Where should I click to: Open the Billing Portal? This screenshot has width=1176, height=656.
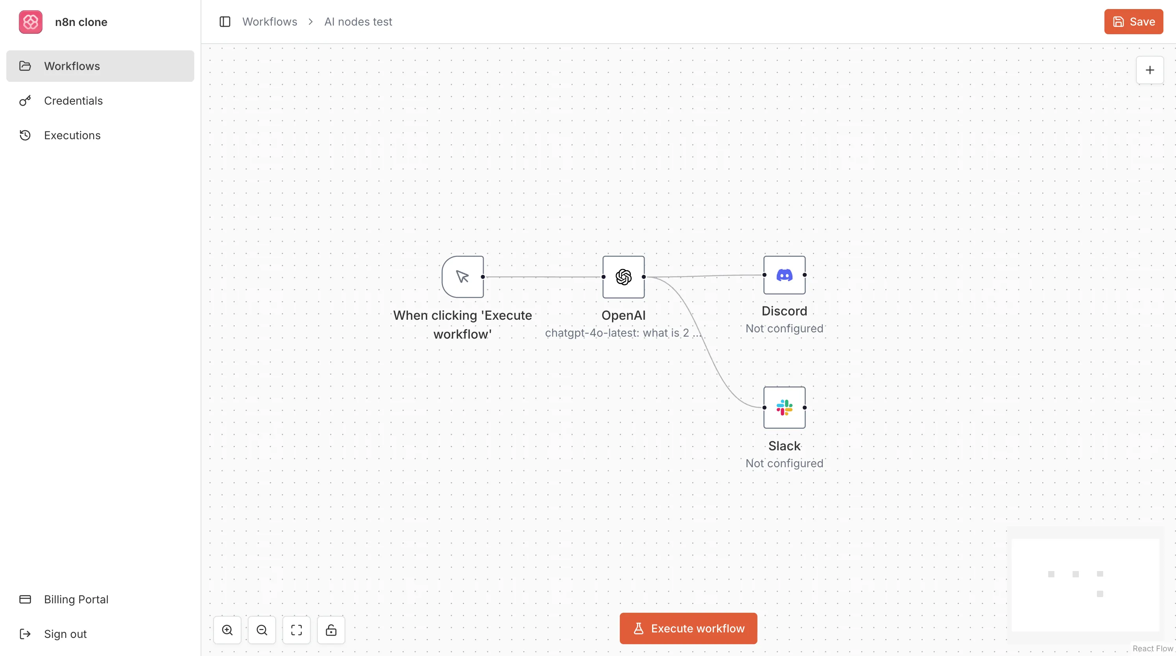(76, 599)
